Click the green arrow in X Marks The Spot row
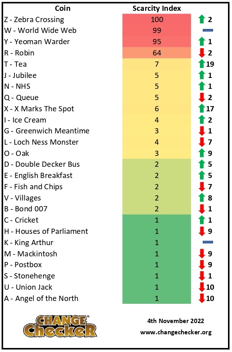232x352 pixels. pos(202,108)
